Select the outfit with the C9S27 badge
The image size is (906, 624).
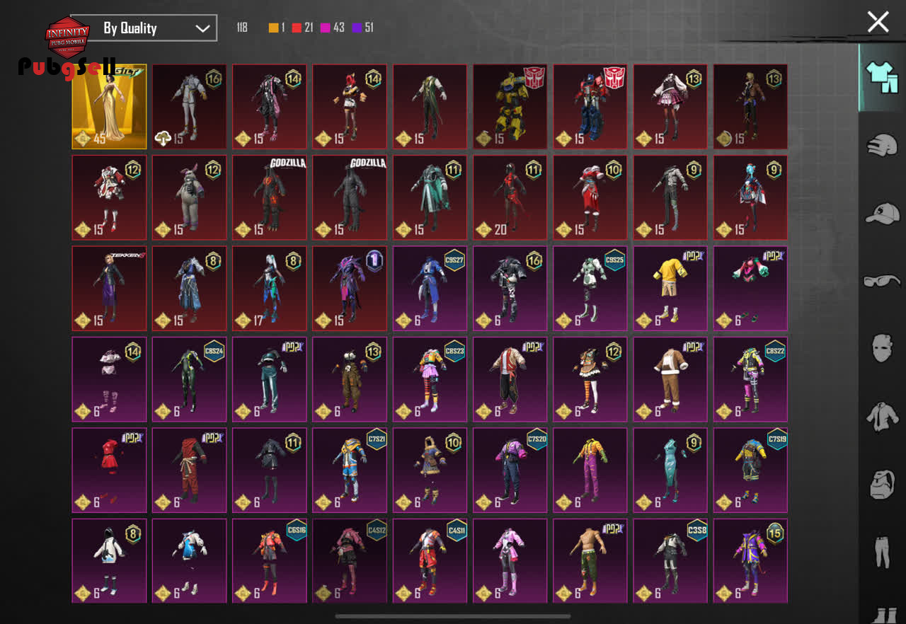430,289
